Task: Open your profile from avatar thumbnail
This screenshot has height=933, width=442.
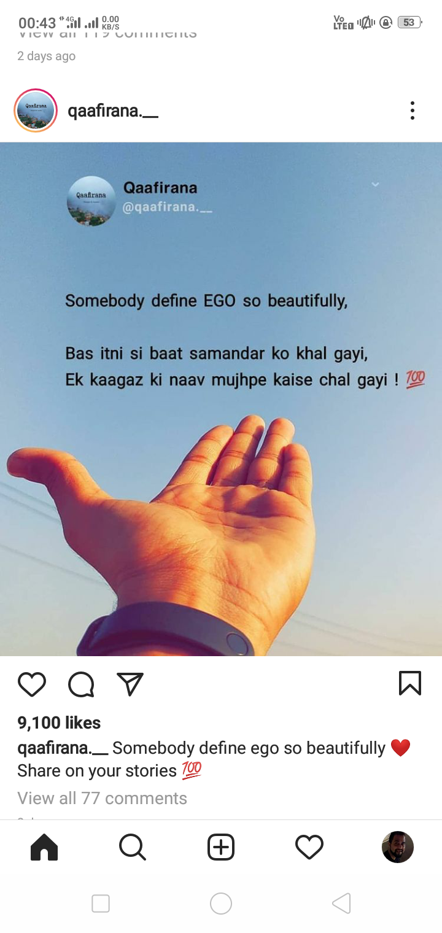Action: click(x=398, y=847)
